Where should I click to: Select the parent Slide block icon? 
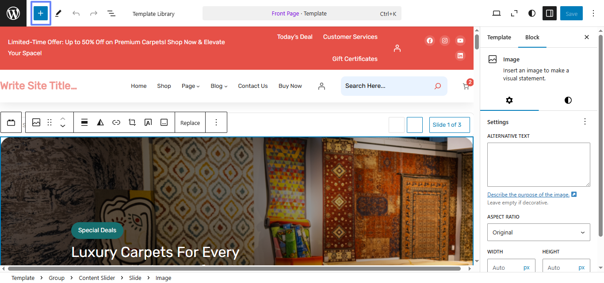[x=11, y=122]
